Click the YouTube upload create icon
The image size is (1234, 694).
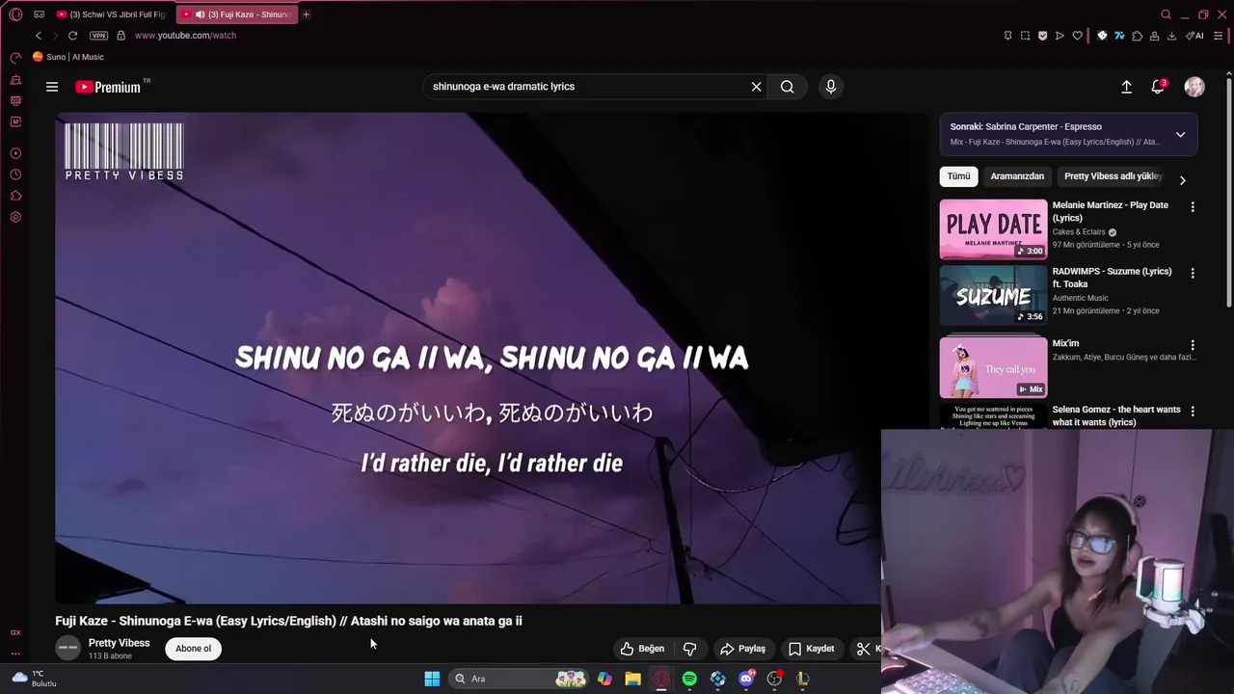pos(1126,87)
